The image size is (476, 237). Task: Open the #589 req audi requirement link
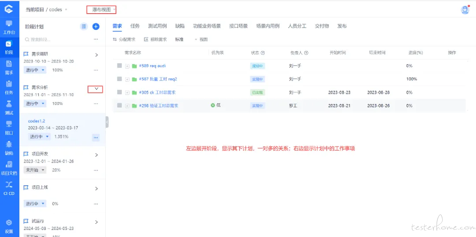pos(152,66)
